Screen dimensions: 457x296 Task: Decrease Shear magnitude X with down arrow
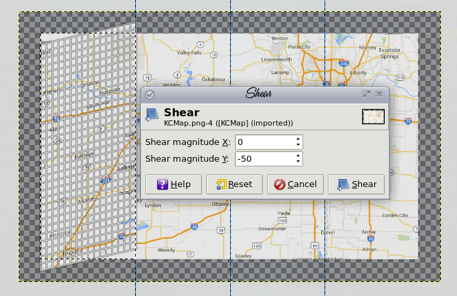tap(298, 145)
